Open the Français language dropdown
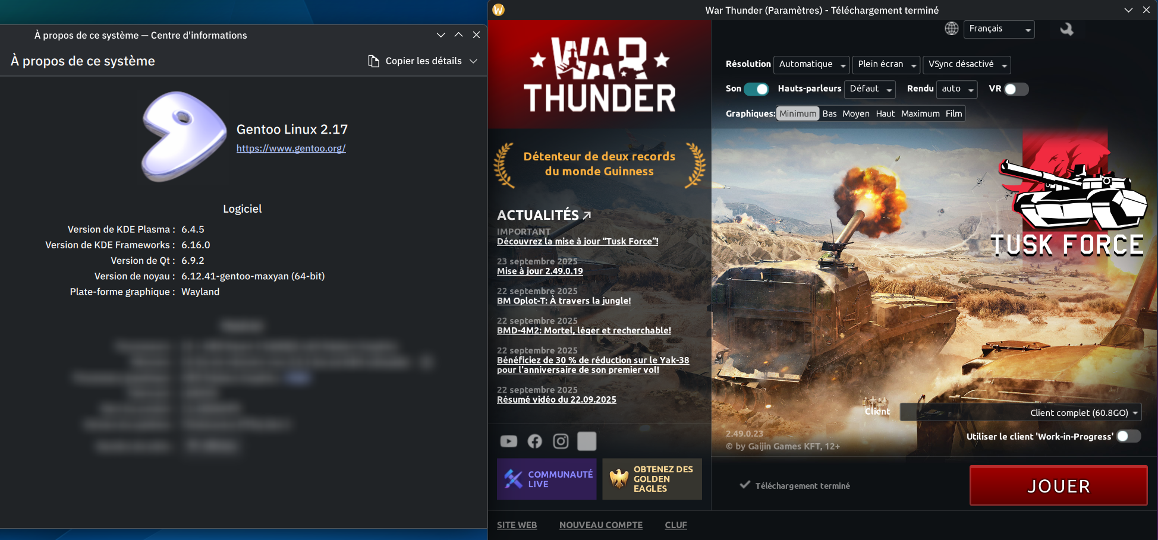The width and height of the screenshot is (1158, 540). (x=999, y=29)
